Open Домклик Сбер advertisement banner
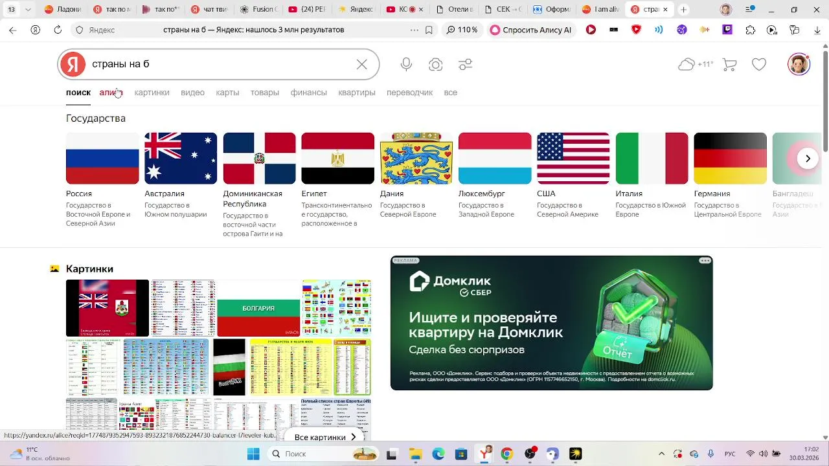The height and width of the screenshot is (466, 829). pyautogui.click(x=552, y=323)
